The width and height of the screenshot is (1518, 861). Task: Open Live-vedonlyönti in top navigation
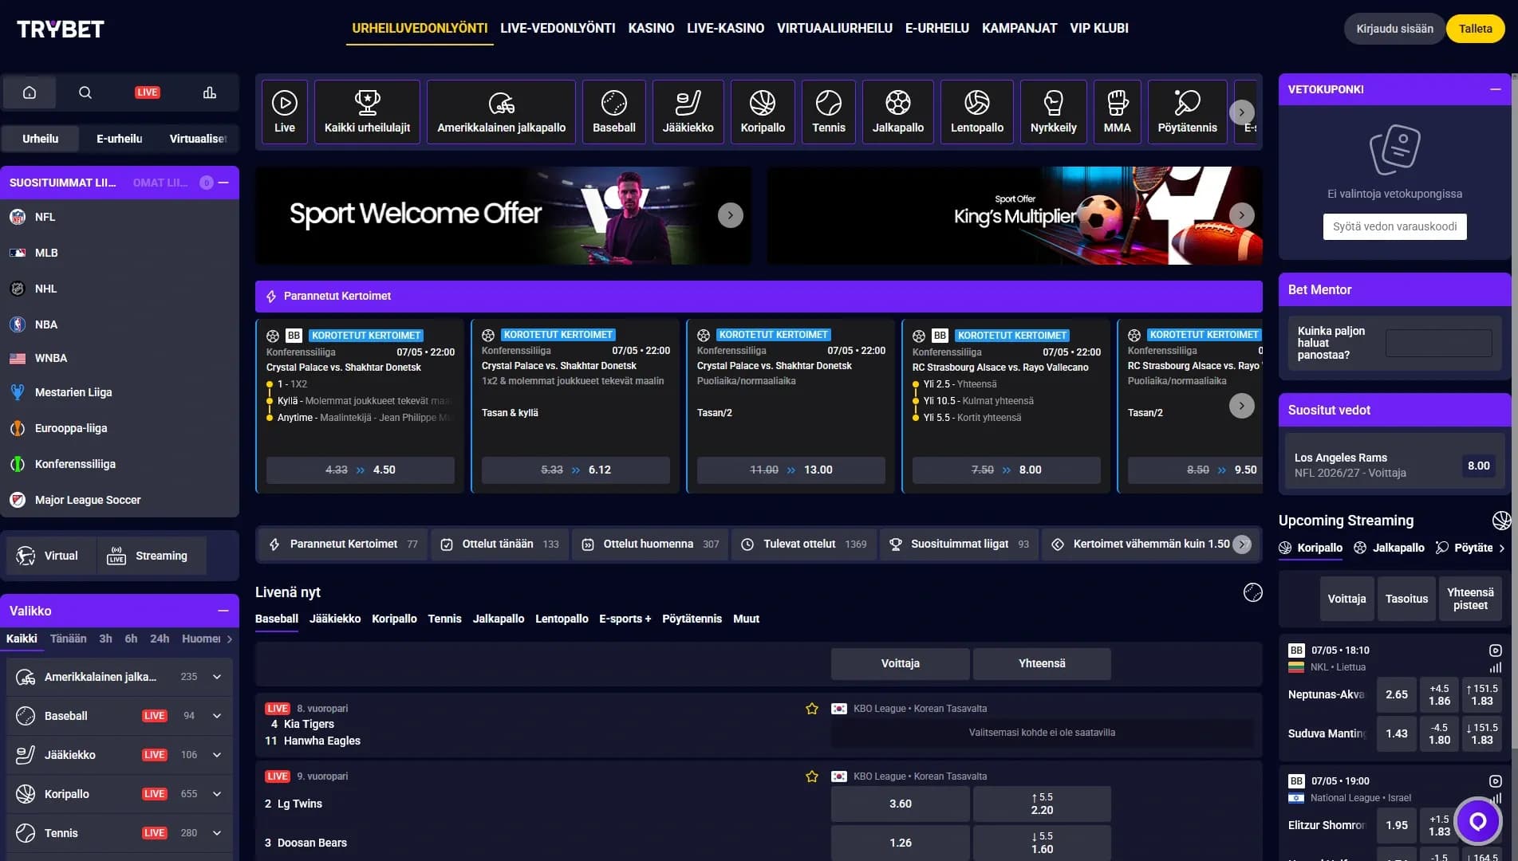pyautogui.click(x=558, y=28)
